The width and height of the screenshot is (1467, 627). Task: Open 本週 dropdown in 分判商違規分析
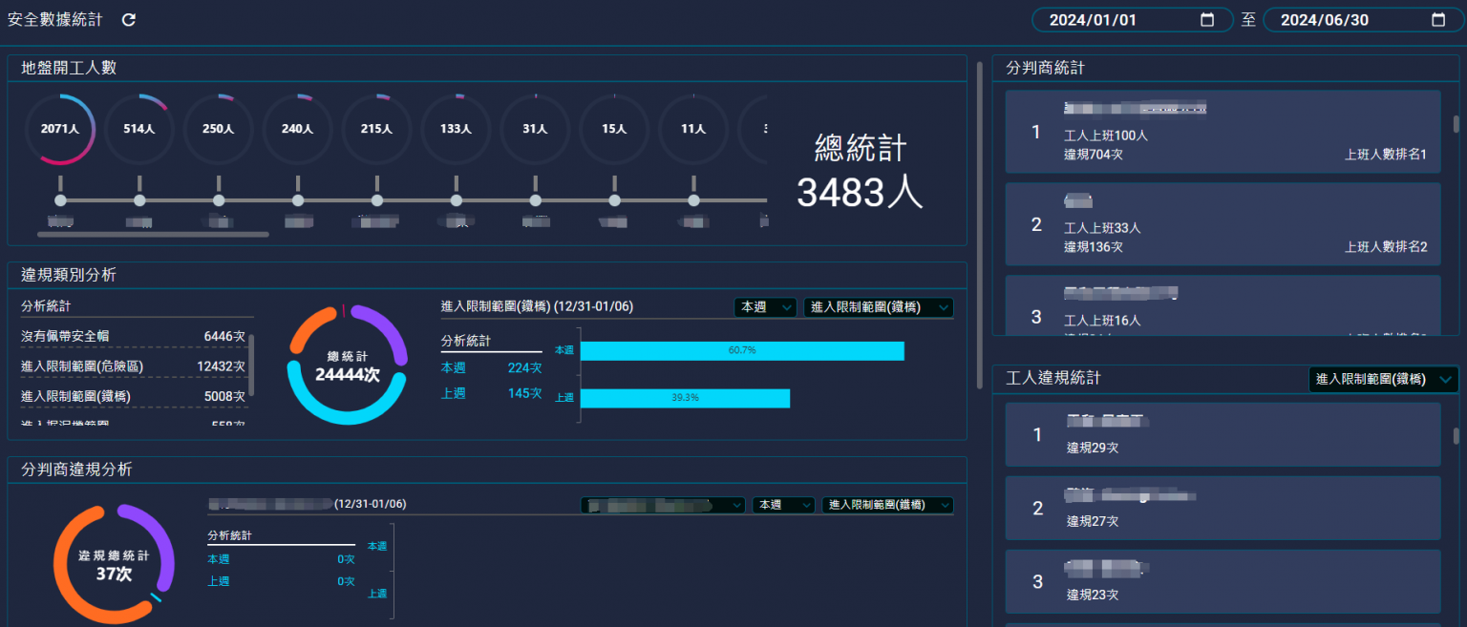(x=783, y=505)
